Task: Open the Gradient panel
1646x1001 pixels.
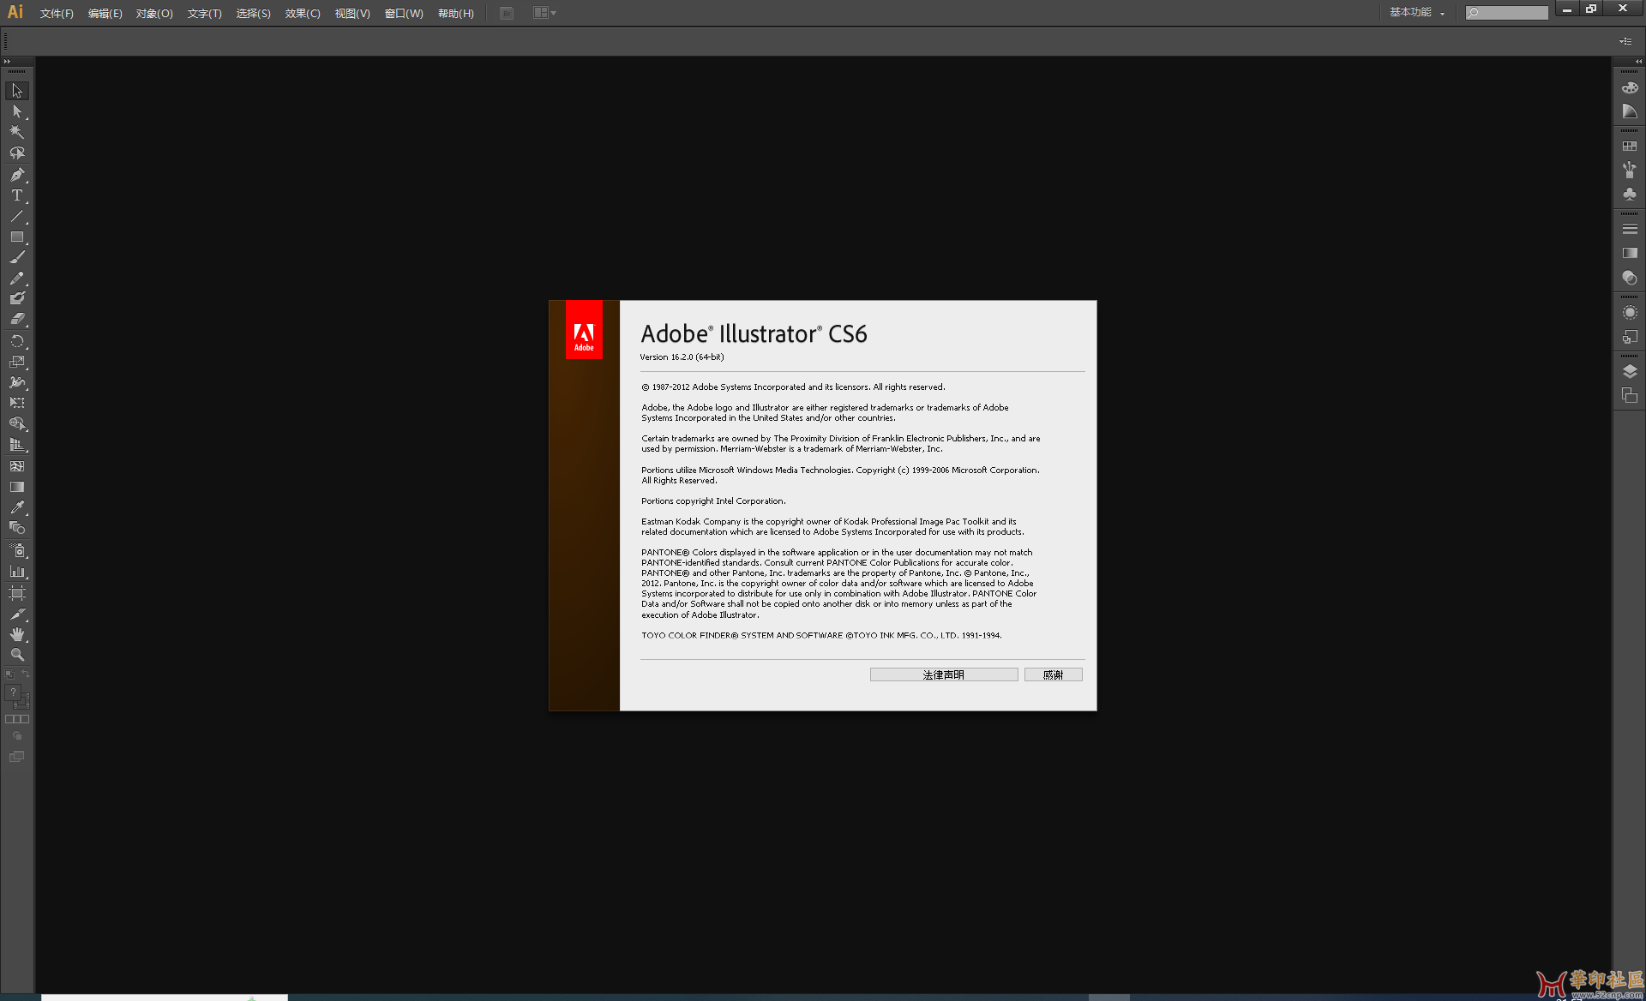Action: pos(1630,253)
